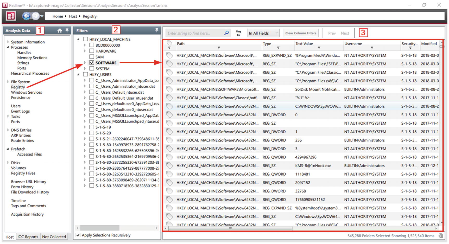This screenshot has width=449, height=244.
Task: Click the Analysis Data home icon
Action: [60, 30]
